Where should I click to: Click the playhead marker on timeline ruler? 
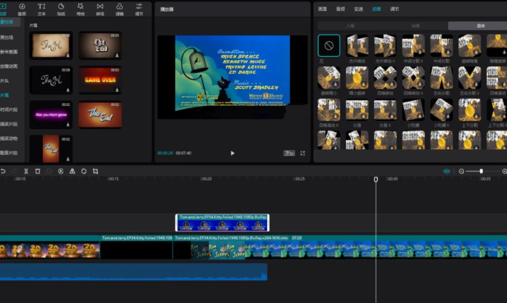coord(376,179)
